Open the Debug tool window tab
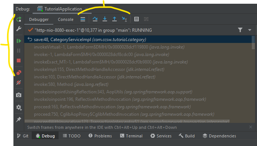257x146 pixels. tap(45, 136)
